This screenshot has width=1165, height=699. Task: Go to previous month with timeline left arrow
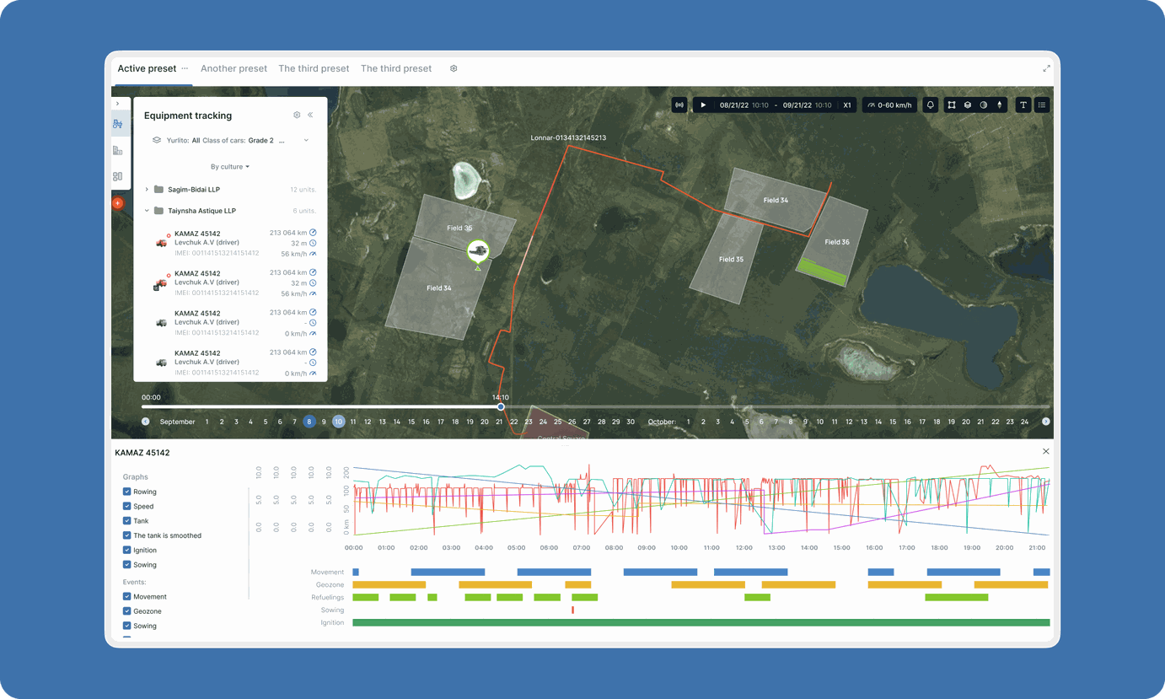pyautogui.click(x=146, y=422)
